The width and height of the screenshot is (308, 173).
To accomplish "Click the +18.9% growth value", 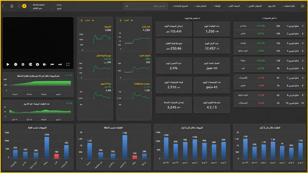I will coord(261,61).
